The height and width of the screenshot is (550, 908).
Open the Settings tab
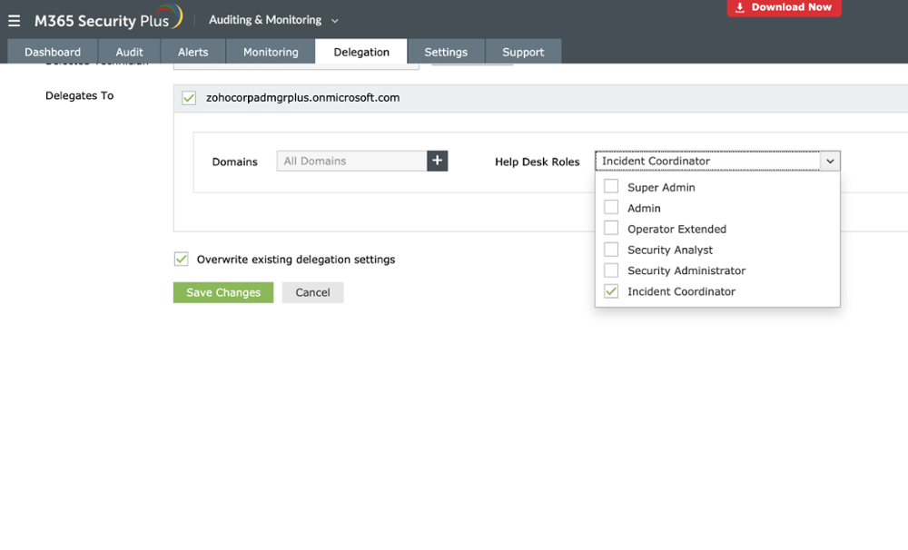pos(446,52)
